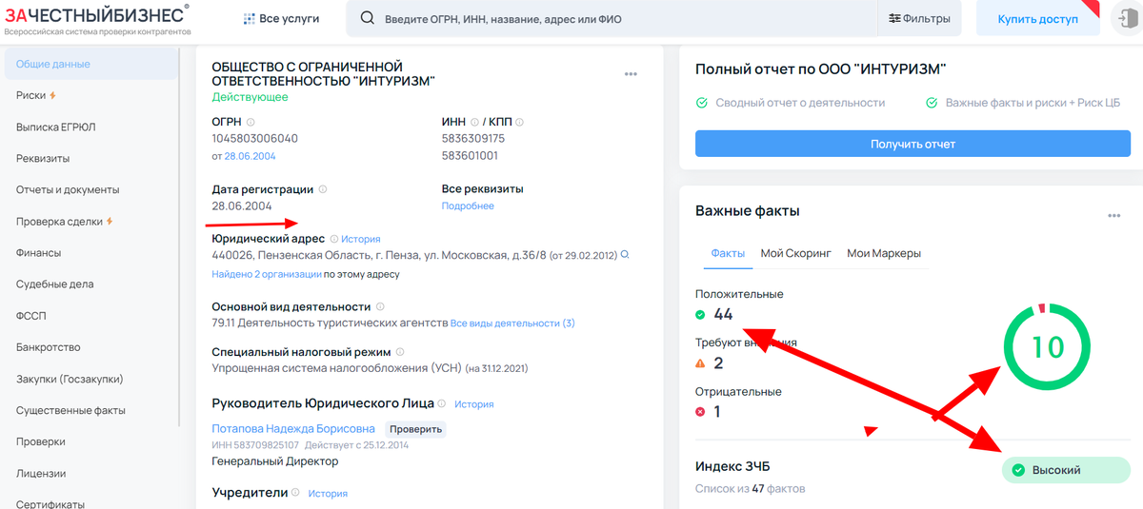Open the Все услуги menu
The image size is (1143, 509).
pyautogui.click(x=282, y=19)
